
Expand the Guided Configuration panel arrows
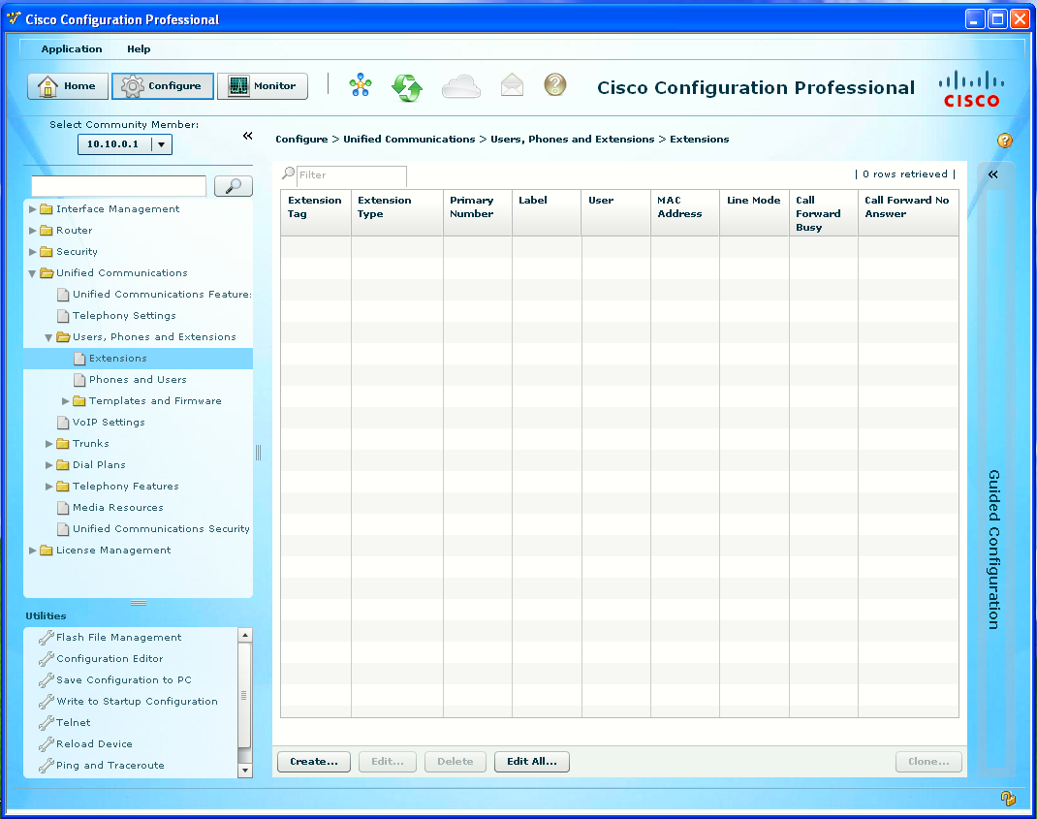992,174
